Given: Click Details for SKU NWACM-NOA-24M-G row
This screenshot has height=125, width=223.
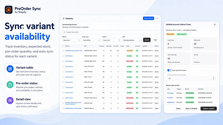Looking at the screenshot, I should coord(157,98).
